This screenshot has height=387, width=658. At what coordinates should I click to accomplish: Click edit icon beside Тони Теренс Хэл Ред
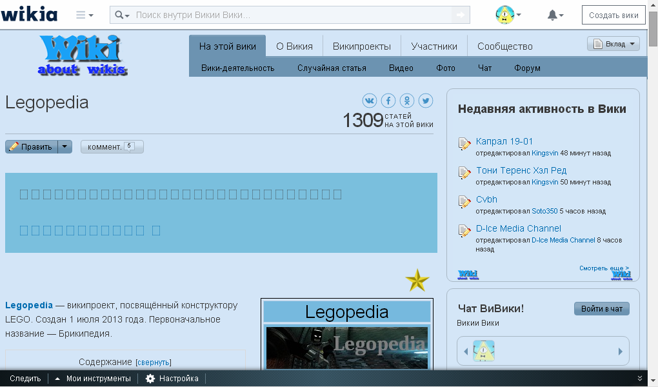click(x=464, y=172)
